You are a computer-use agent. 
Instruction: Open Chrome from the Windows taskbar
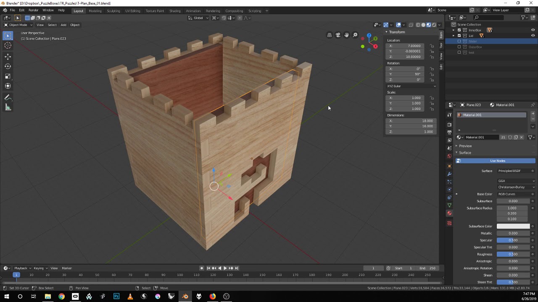(62, 297)
